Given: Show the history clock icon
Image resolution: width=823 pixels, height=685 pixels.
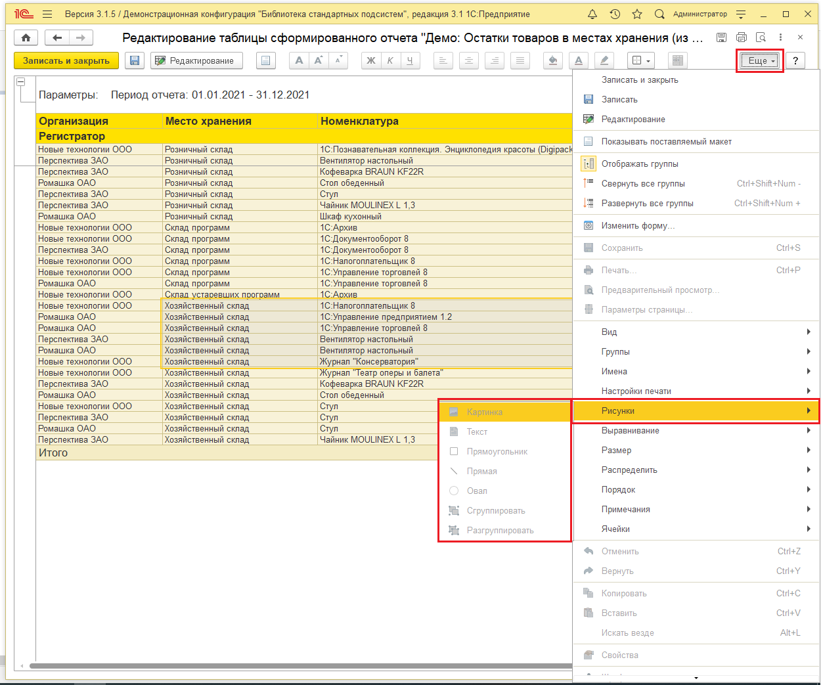Looking at the screenshot, I should pos(615,14).
